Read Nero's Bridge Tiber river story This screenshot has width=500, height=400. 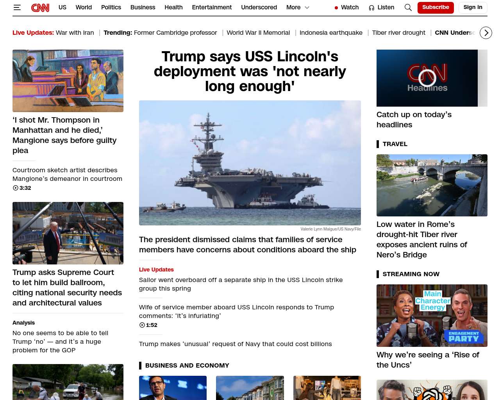pyautogui.click(x=422, y=239)
